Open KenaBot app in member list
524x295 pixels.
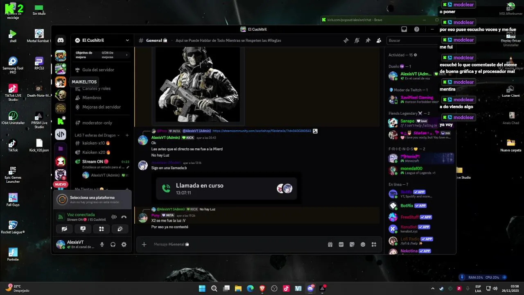(x=420, y=229)
